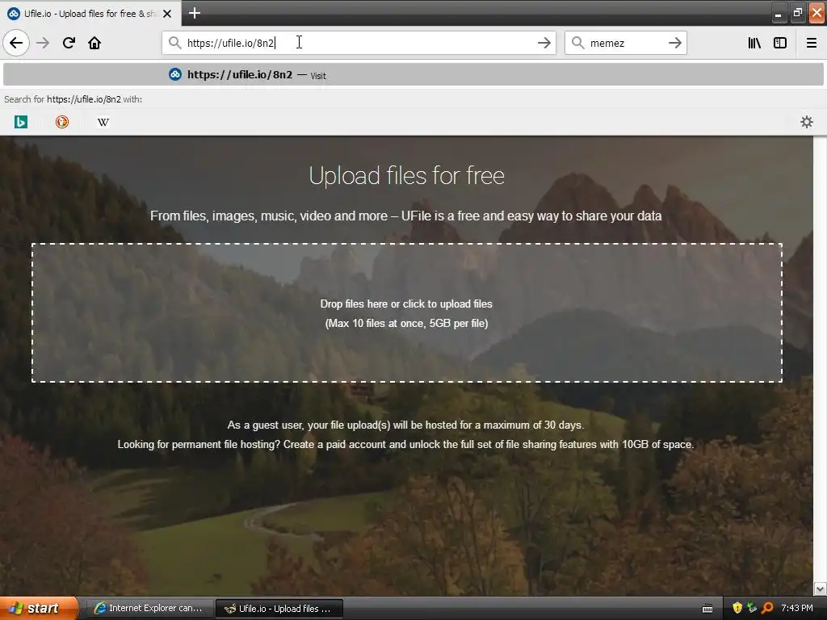
Task: Show the sidebar panel
Action: [780, 43]
